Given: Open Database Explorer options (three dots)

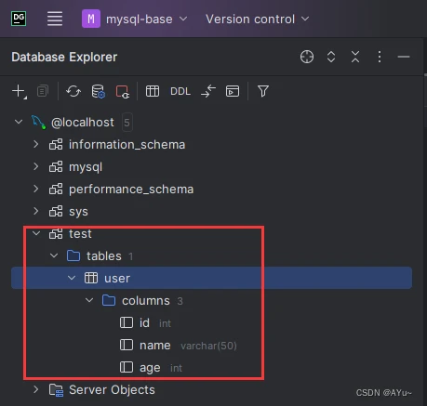Looking at the screenshot, I should 380,57.
